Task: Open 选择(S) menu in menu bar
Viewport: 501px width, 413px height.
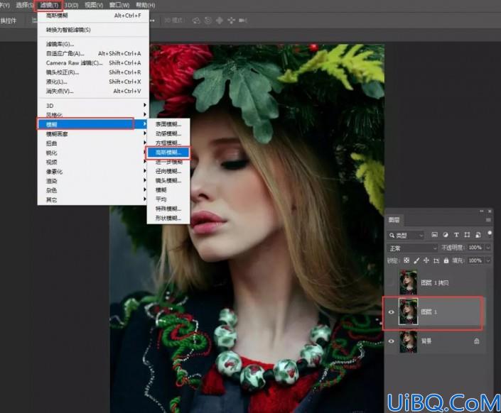Action: tap(24, 6)
